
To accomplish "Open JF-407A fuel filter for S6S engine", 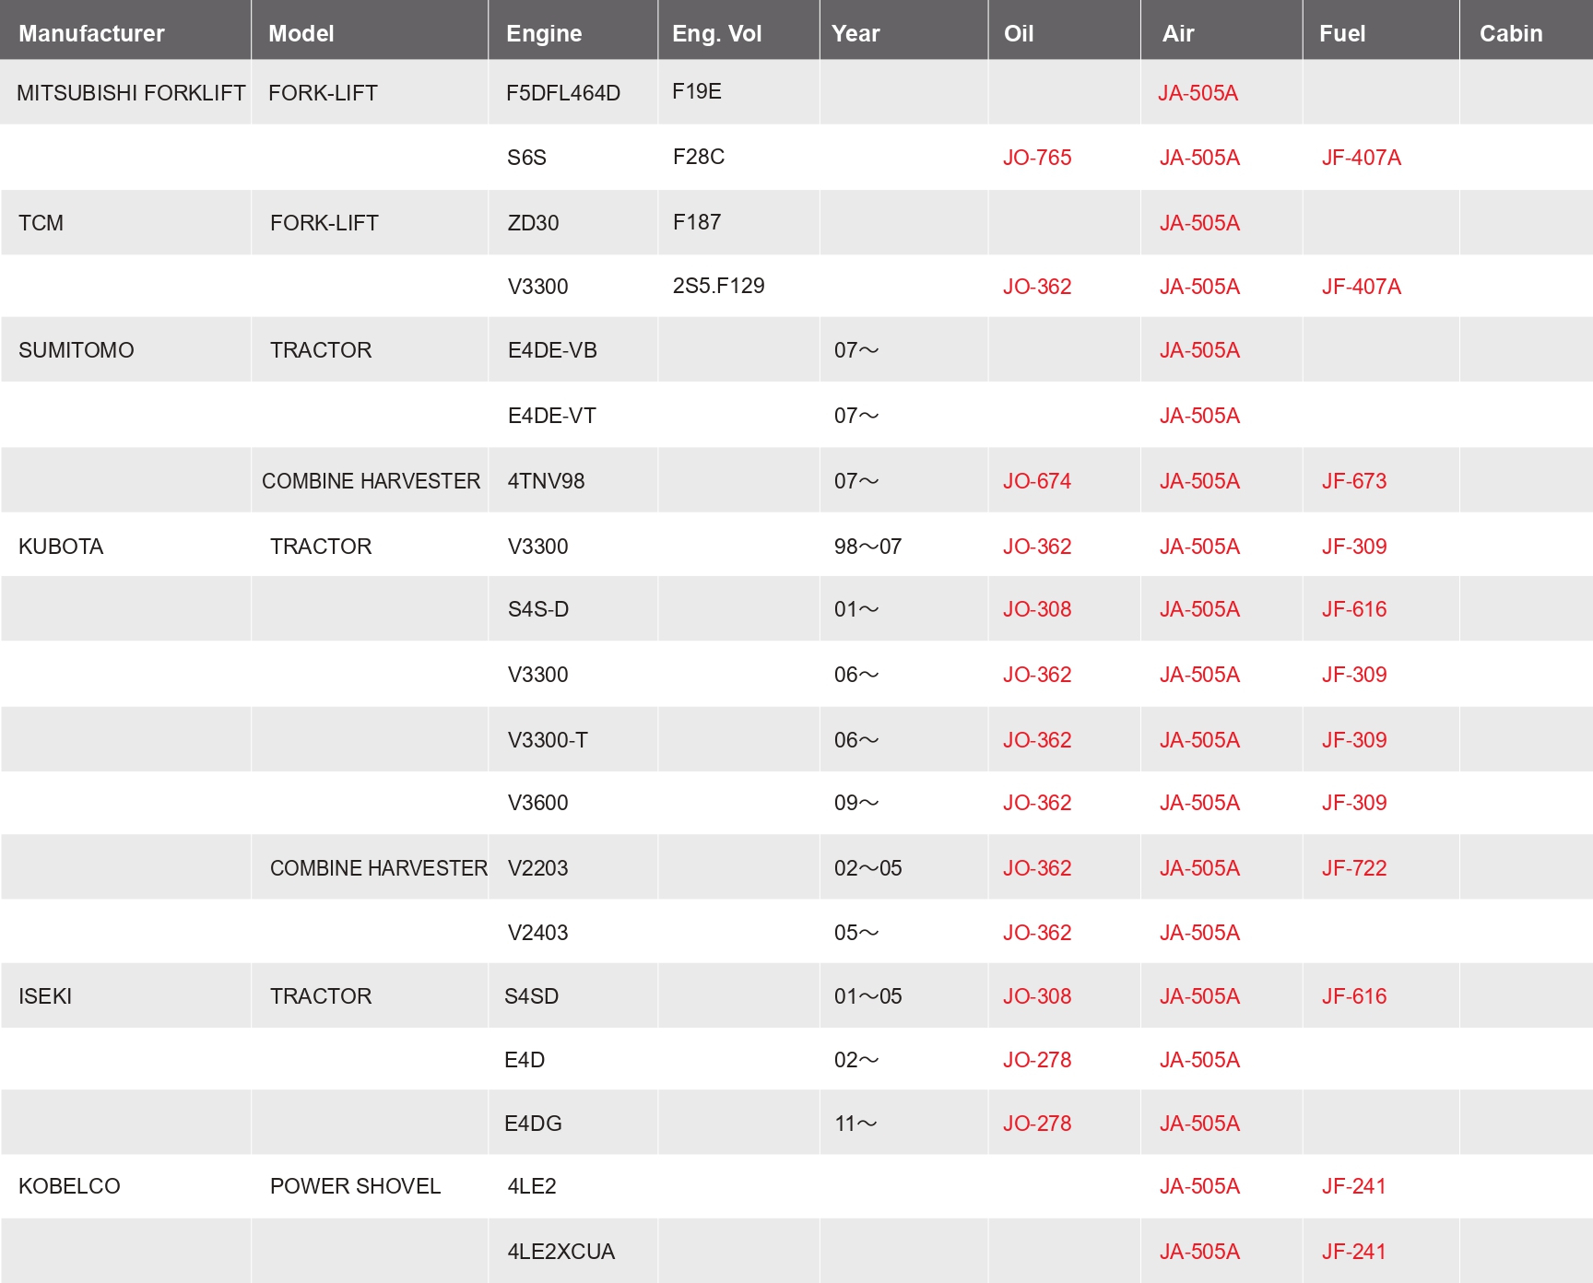I will pos(1361,158).
